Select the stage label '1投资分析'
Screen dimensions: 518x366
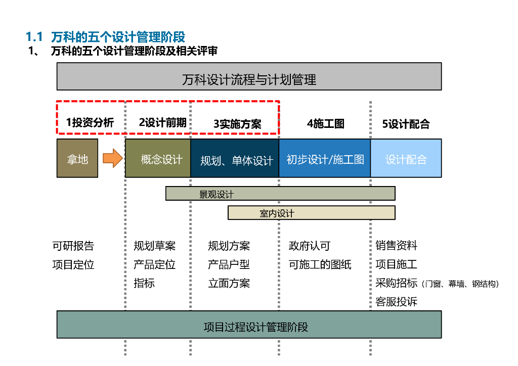pyautogui.click(x=90, y=122)
